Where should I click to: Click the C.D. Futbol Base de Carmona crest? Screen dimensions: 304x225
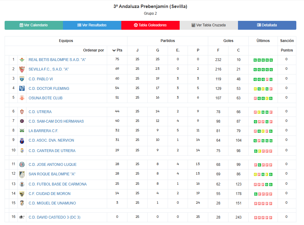22,184
